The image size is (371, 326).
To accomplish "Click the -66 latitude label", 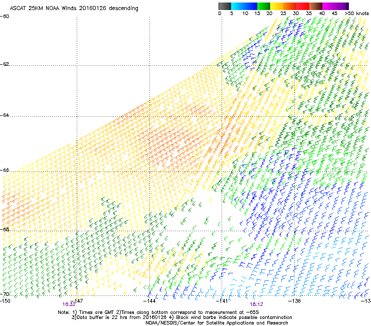I will [x=5, y=171].
